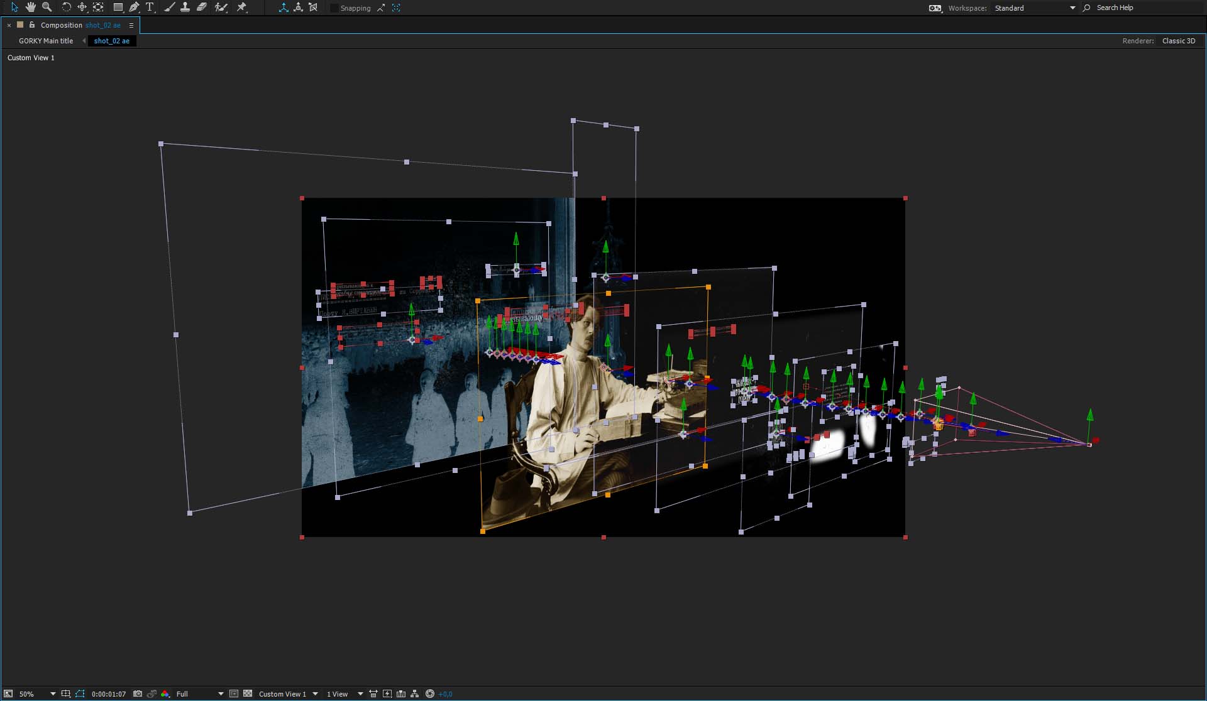Select the Puppet Pin tool
This screenshot has width=1207, height=701.
(x=242, y=8)
